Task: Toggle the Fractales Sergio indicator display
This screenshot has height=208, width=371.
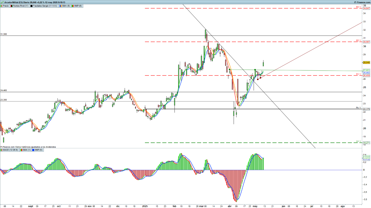Action: pyautogui.click(x=32, y=6)
